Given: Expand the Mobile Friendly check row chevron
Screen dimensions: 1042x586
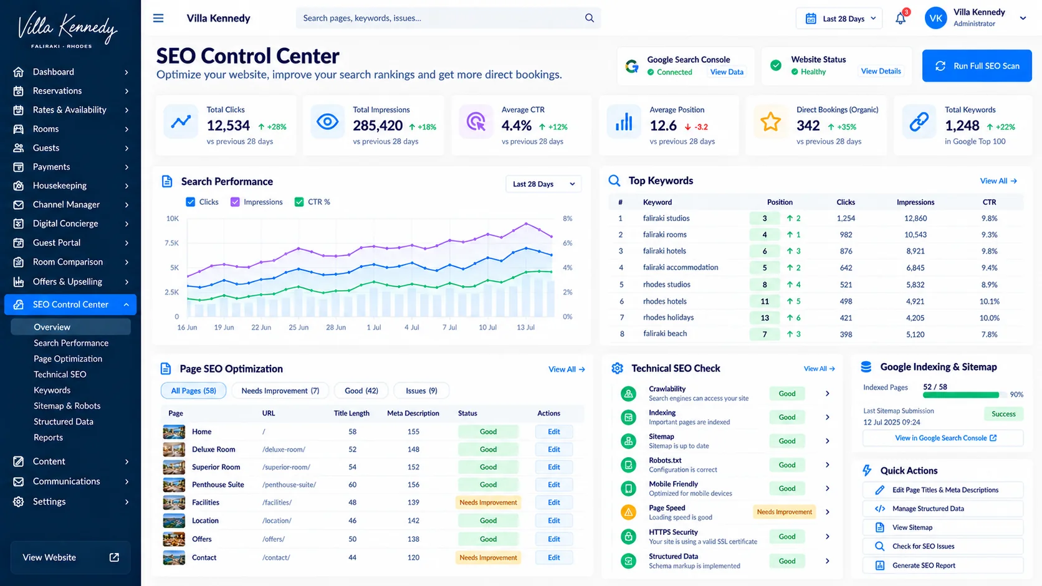Looking at the screenshot, I should [828, 489].
